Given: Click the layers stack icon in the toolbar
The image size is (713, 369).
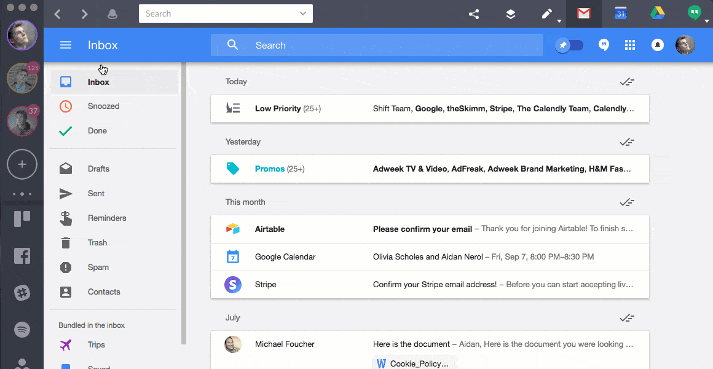Looking at the screenshot, I should point(510,13).
